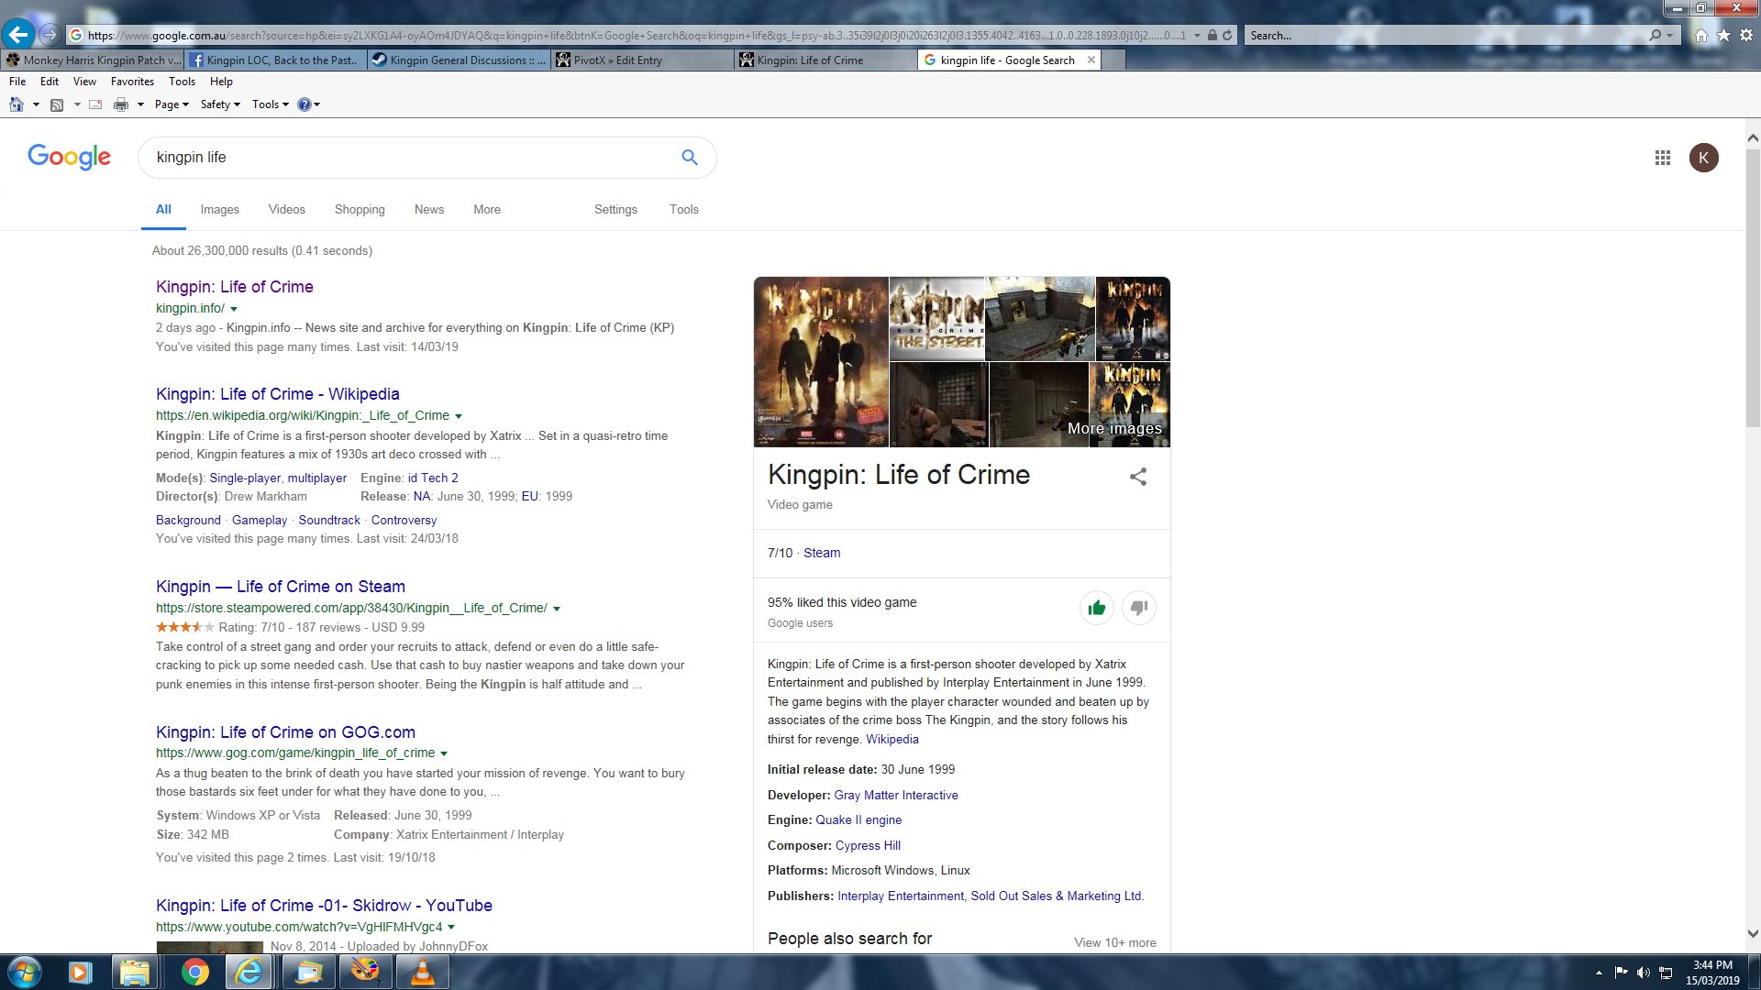Click the RSS feeds icon in command bar
This screenshot has width=1761, height=990.
pyautogui.click(x=57, y=104)
